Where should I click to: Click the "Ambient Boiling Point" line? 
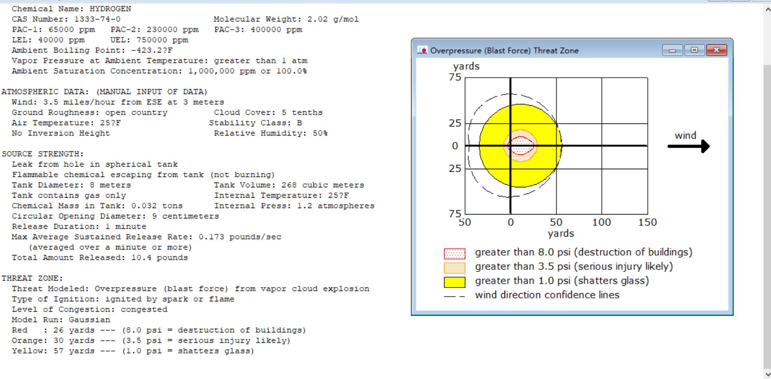pyautogui.click(x=92, y=50)
